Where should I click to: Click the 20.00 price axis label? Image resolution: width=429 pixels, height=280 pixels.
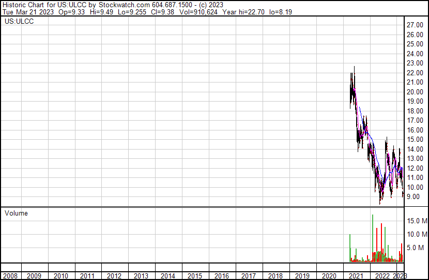click(x=415, y=92)
